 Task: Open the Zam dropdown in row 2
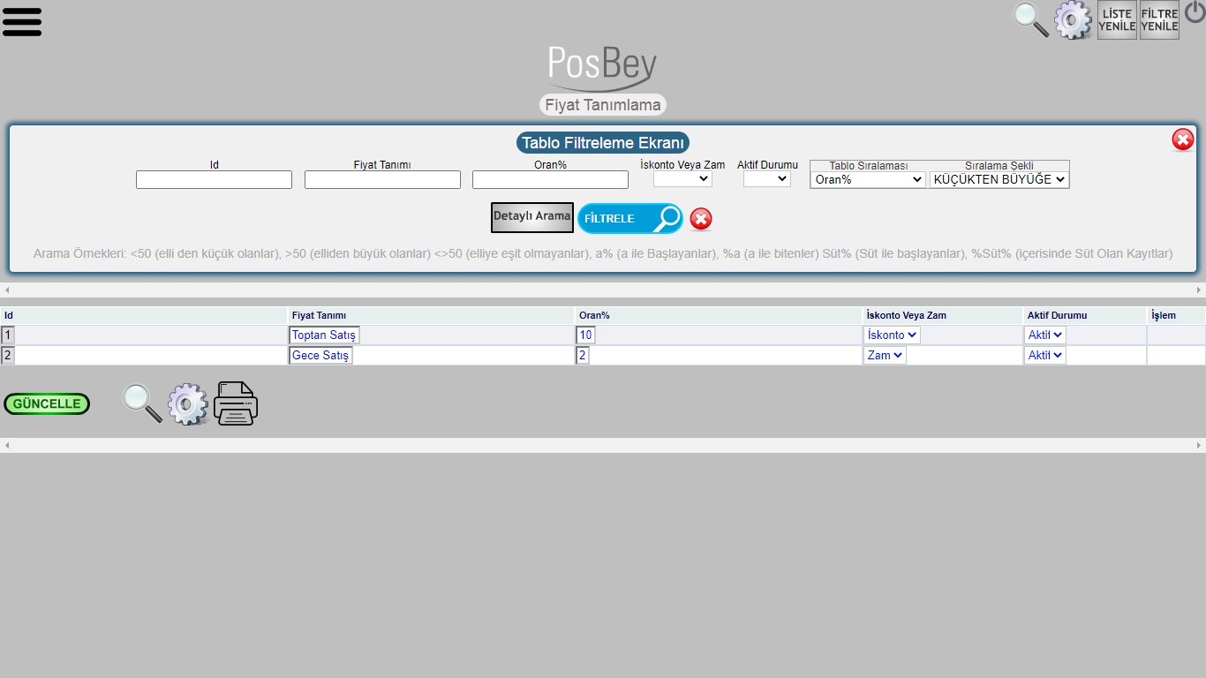885,356
